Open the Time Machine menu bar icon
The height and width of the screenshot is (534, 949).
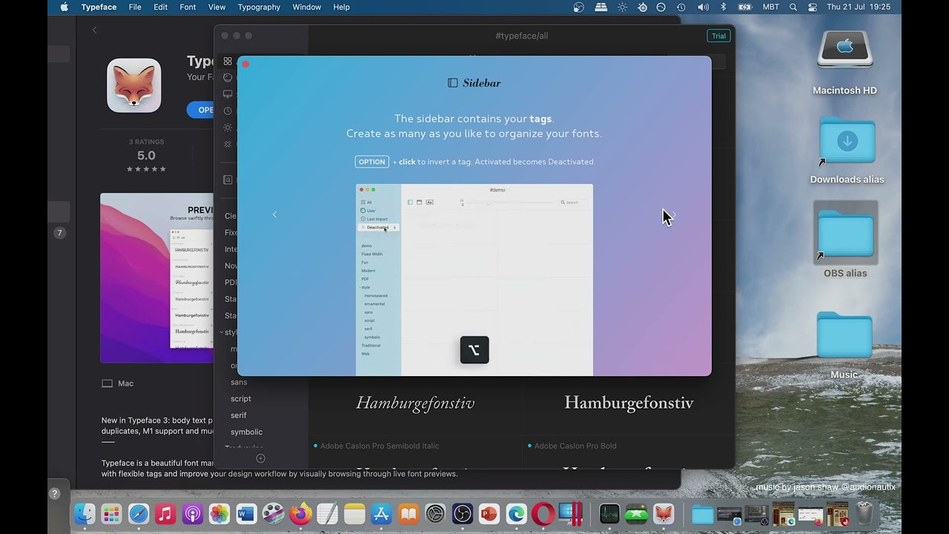[x=681, y=7]
